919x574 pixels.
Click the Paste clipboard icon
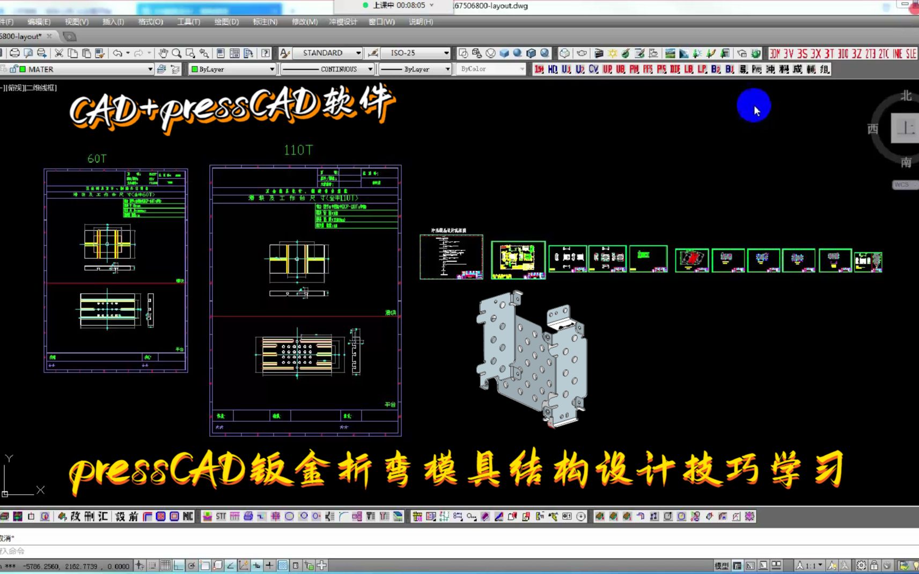[x=86, y=53]
